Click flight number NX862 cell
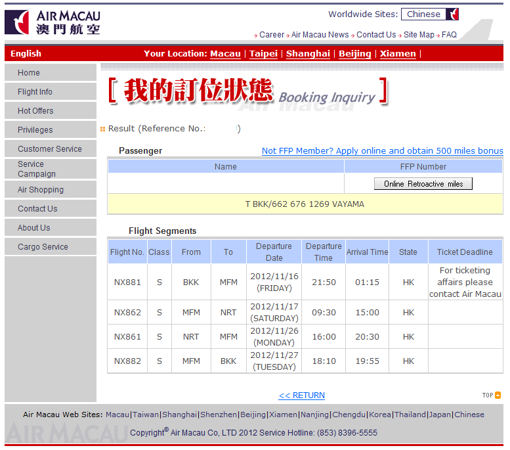The width and height of the screenshot is (510, 450). coord(127,312)
